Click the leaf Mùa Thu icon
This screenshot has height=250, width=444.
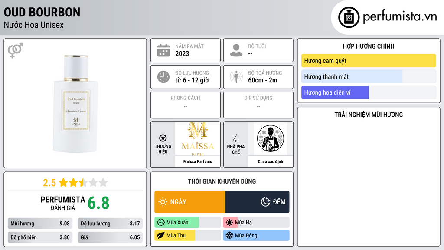[161, 235]
